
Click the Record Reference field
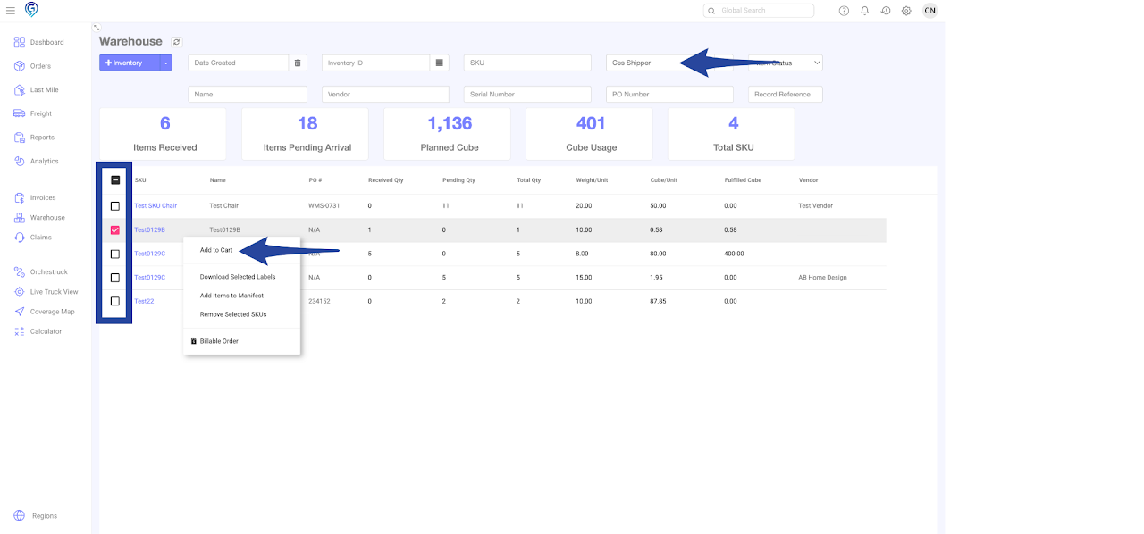click(x=786, y=94)
